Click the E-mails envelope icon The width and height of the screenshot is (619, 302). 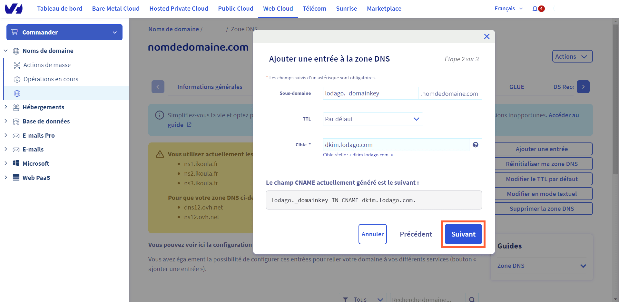click(x=16, y=150)
